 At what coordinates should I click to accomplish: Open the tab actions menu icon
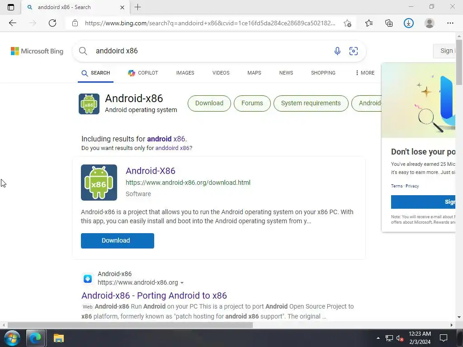tap(11, 7)
